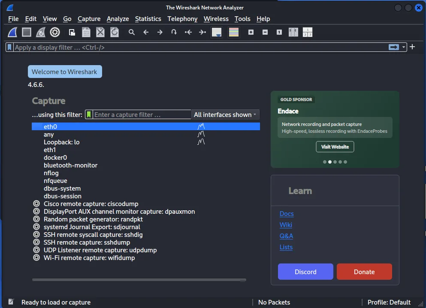
Task: Open display filter history dropdown arrow
Action: tap(403, 47)
